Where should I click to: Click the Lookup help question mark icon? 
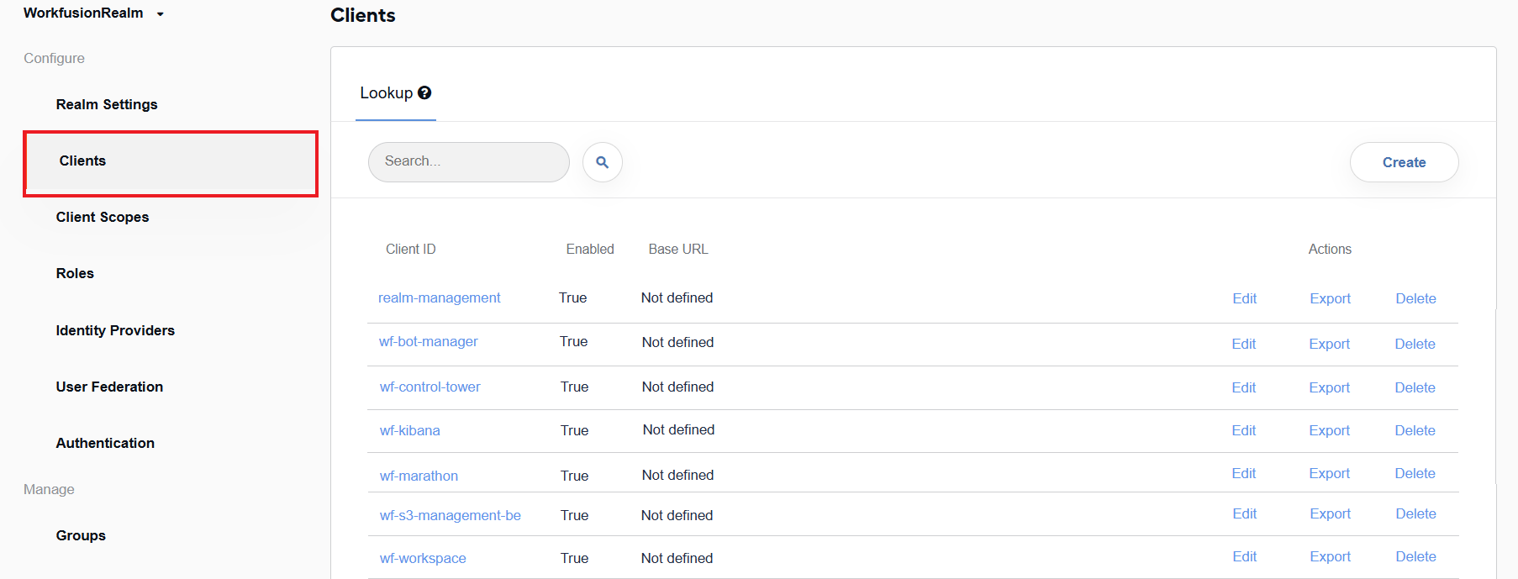pos(424,93)
